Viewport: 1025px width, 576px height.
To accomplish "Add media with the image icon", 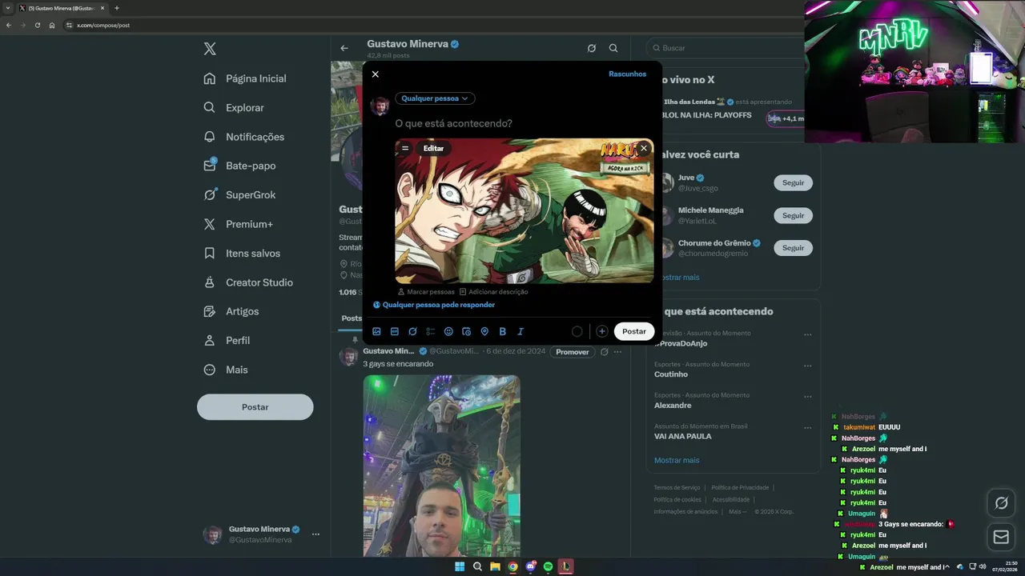I will tap(376, 331).
